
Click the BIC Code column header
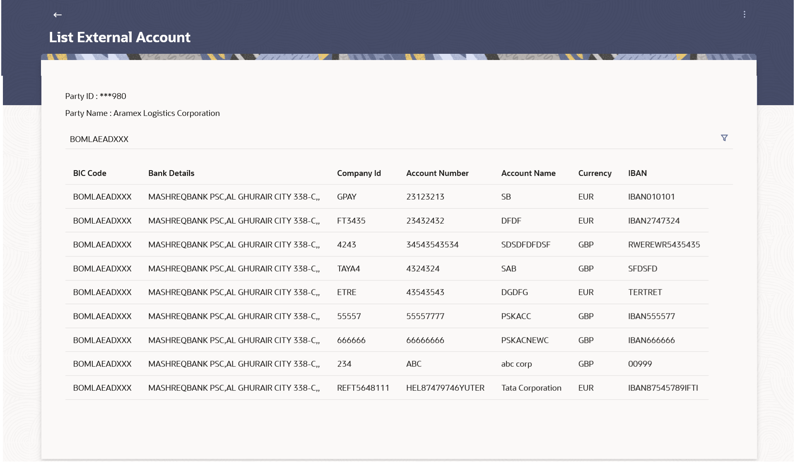89,173
